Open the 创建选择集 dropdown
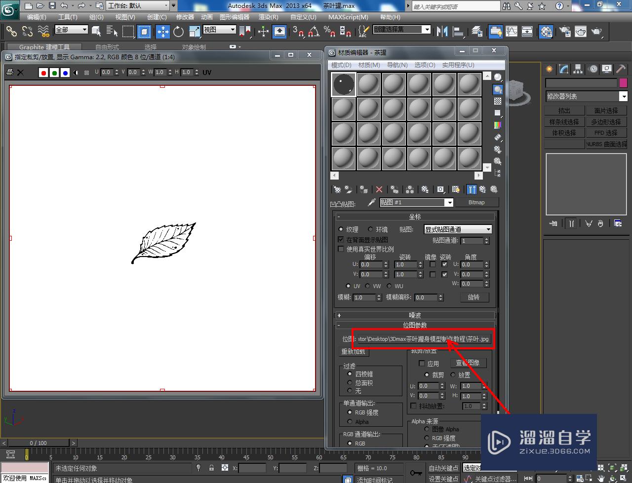This screenshot has width=632, height=483. (401, 30)
